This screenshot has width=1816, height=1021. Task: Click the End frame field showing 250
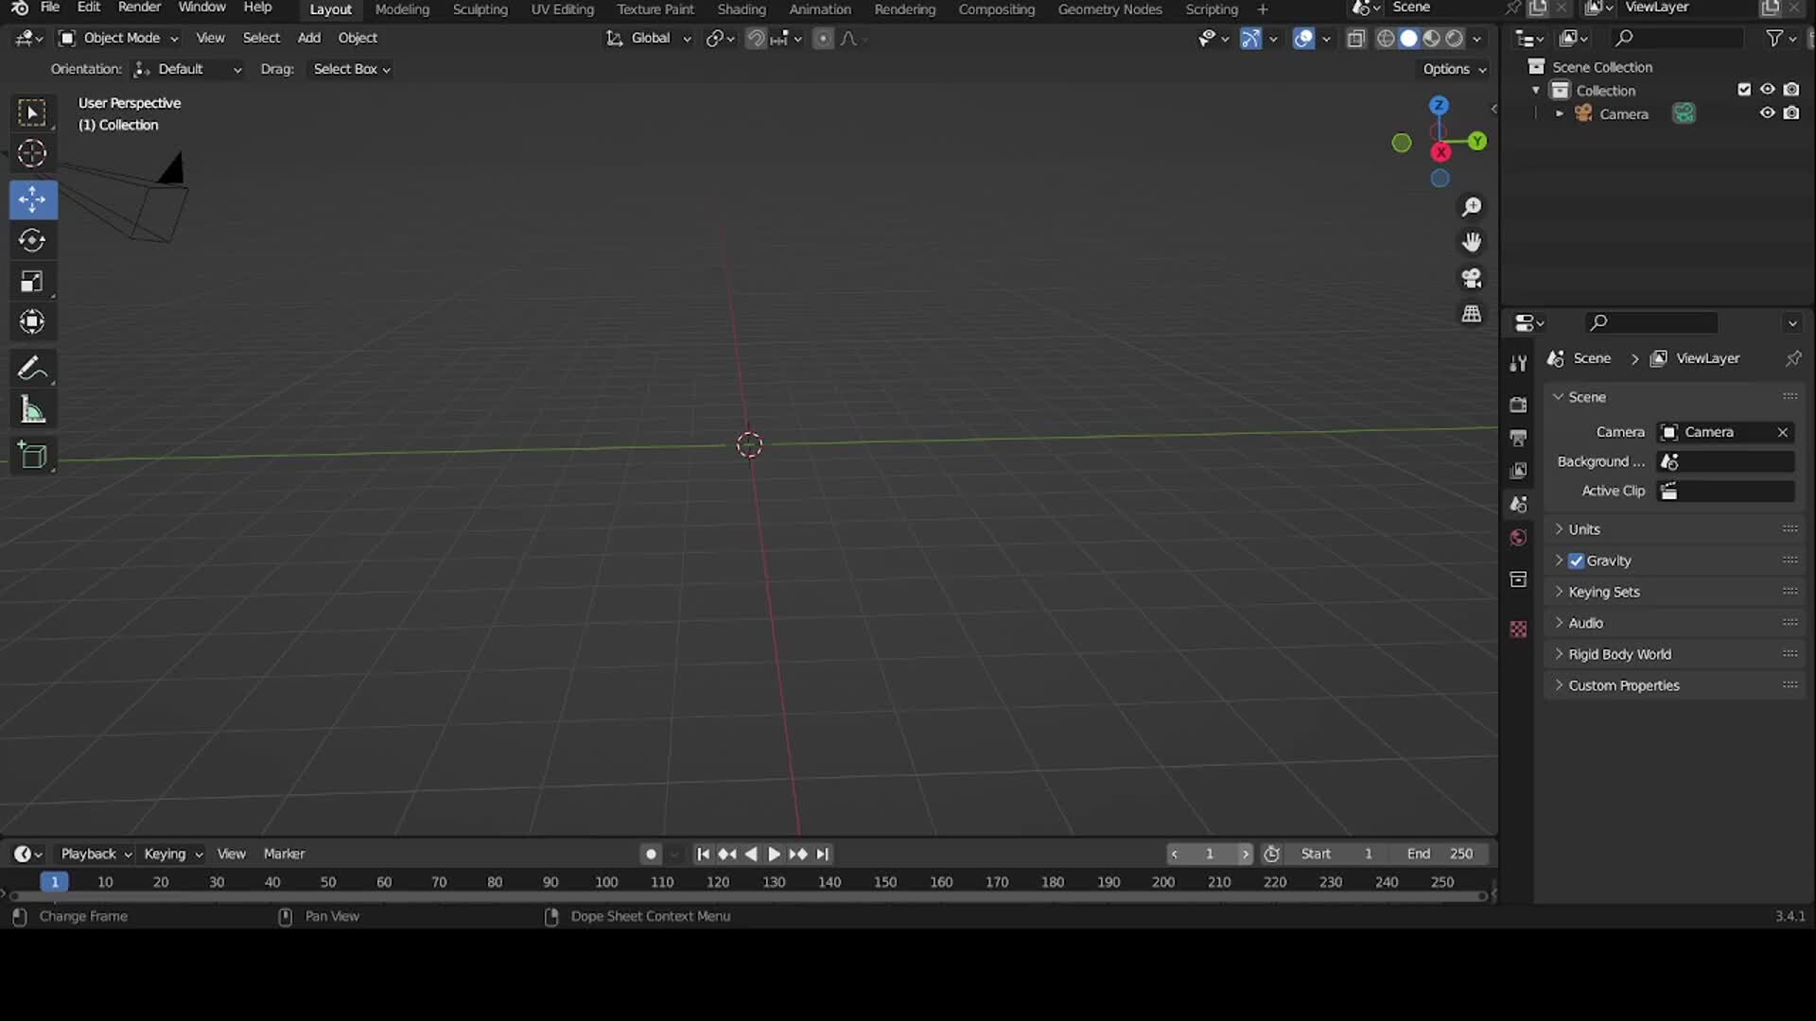tap(1443, 853)
